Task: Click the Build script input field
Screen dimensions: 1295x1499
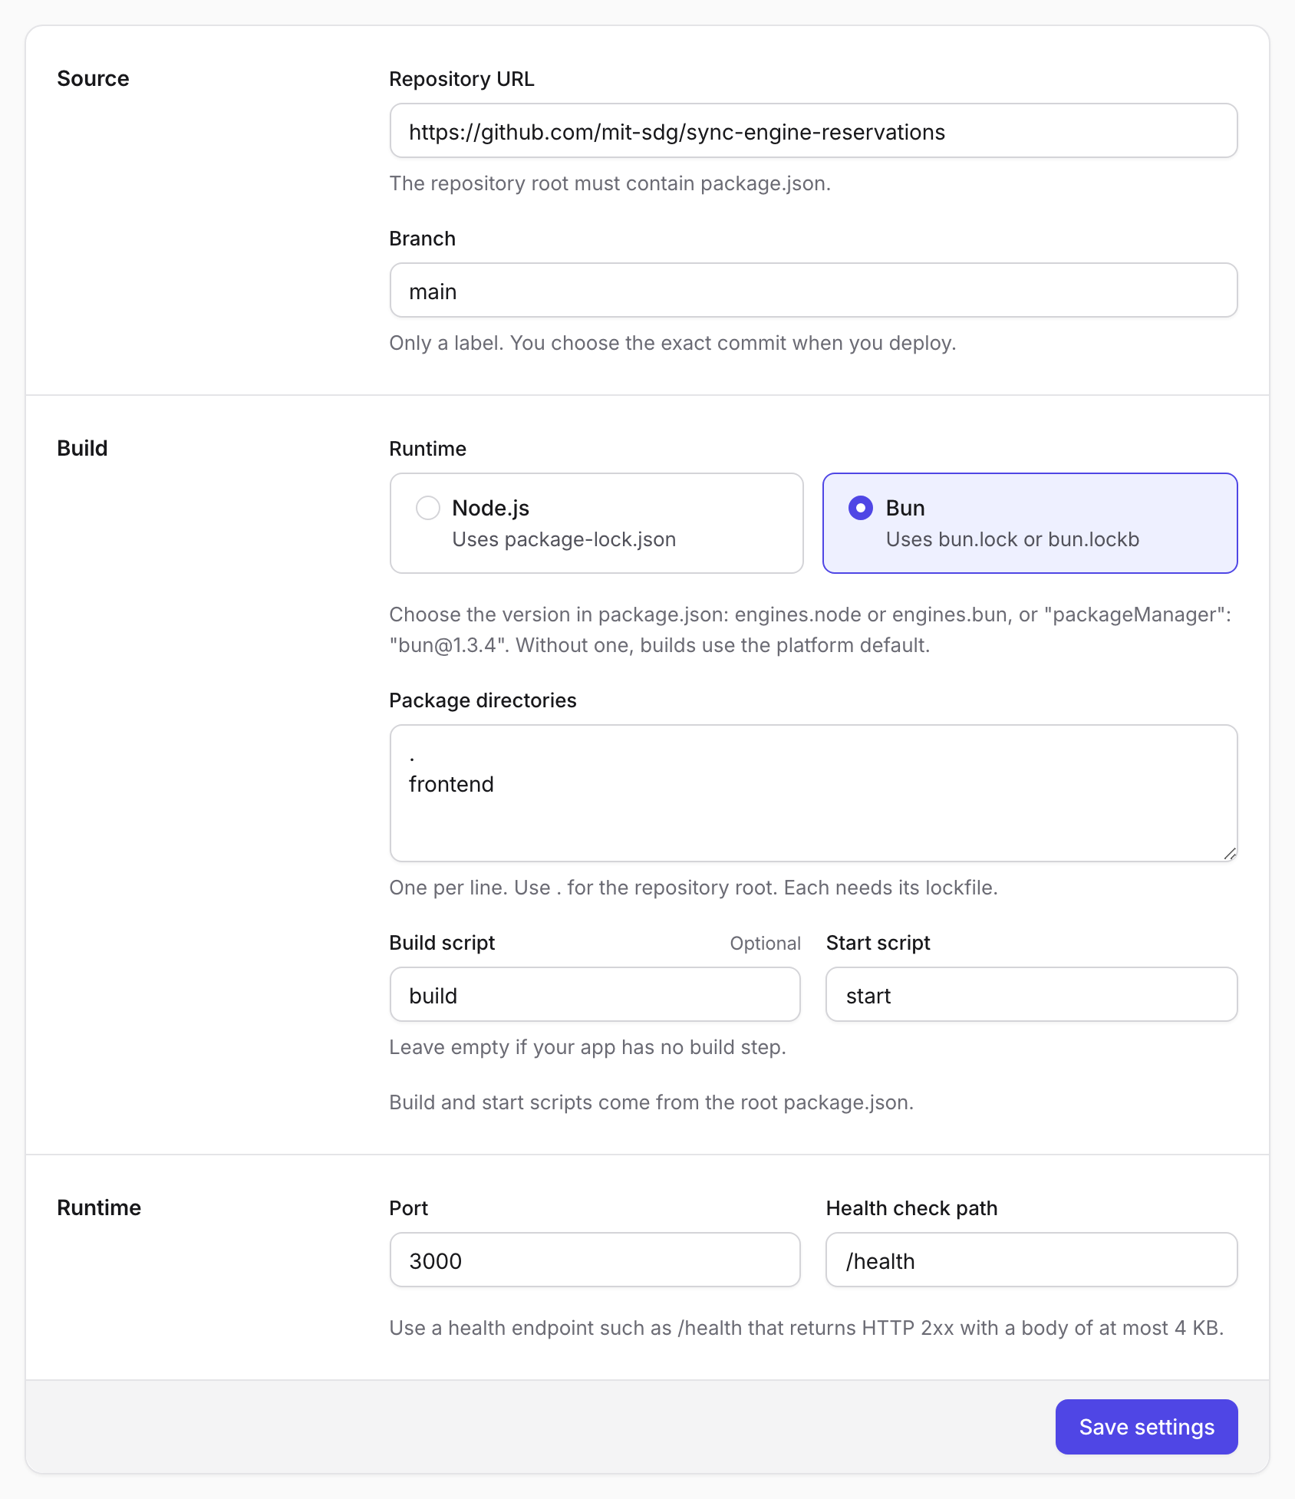Action: (x=595, y=995)
